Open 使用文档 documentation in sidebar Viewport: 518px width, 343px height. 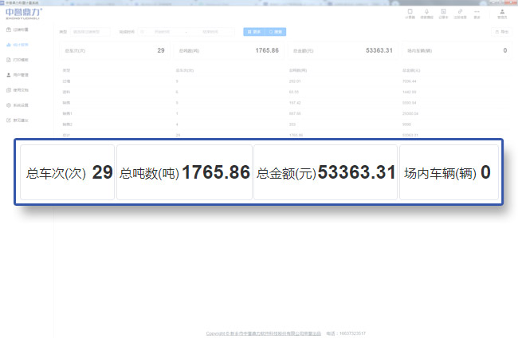tap(22, 89)
